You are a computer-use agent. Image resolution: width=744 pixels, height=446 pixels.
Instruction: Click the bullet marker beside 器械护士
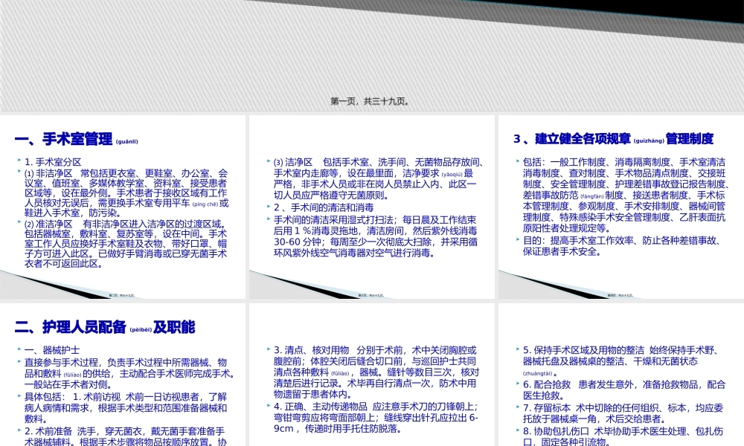21,347
